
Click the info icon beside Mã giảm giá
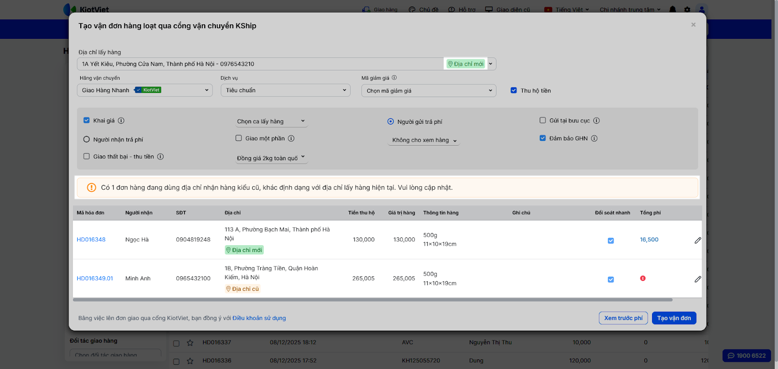pos(394,78)
